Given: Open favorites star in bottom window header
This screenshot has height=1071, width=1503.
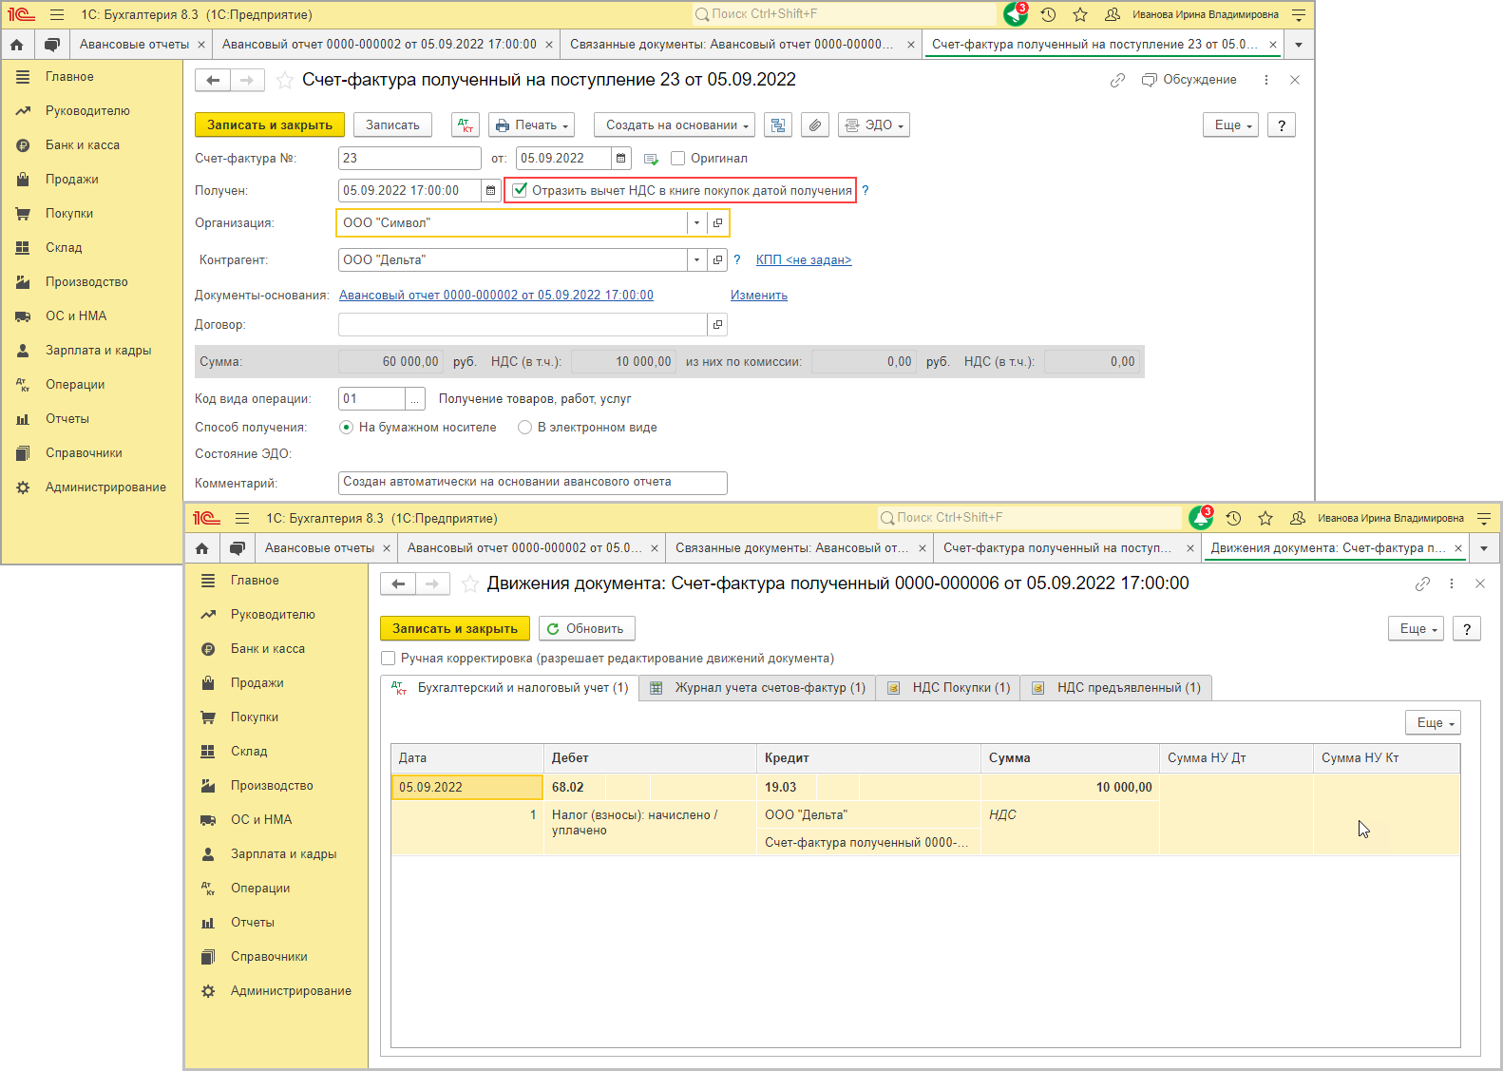Looking at the screenshot, I should 1265,518.
